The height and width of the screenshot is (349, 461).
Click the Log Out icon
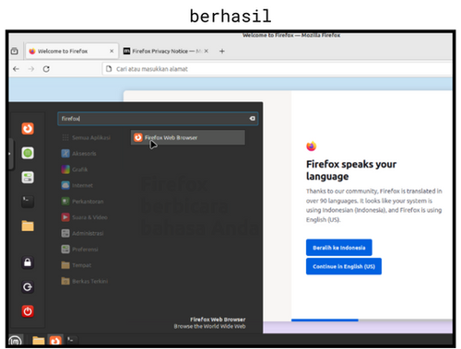pos(28,287)
